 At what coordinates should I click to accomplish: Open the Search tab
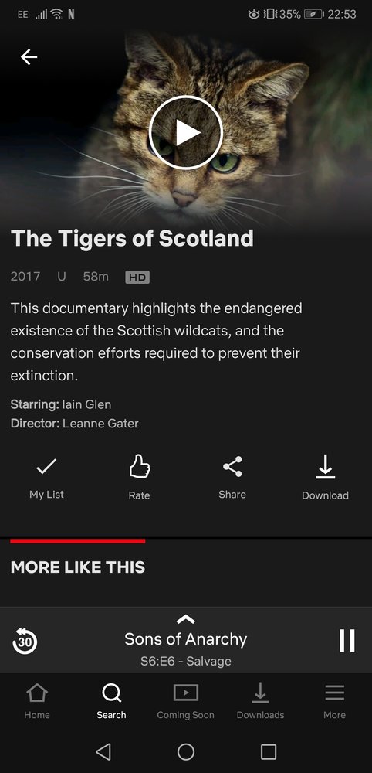tap(111, 700)
